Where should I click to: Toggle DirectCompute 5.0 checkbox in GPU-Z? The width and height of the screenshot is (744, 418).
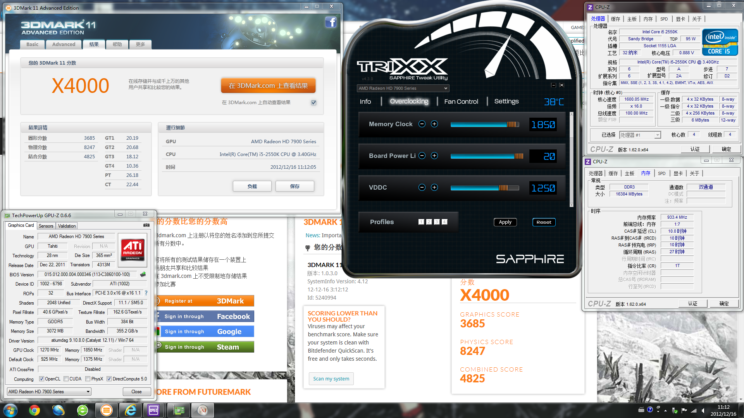[109, 379]
